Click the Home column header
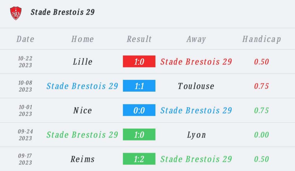Viewport: 295px width, 171px height. tap(82, 39)
